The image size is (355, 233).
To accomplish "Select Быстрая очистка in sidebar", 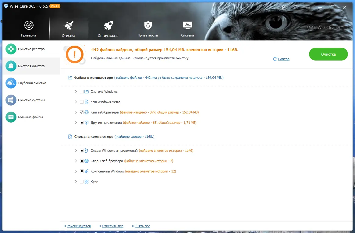I will coord(31,66).
